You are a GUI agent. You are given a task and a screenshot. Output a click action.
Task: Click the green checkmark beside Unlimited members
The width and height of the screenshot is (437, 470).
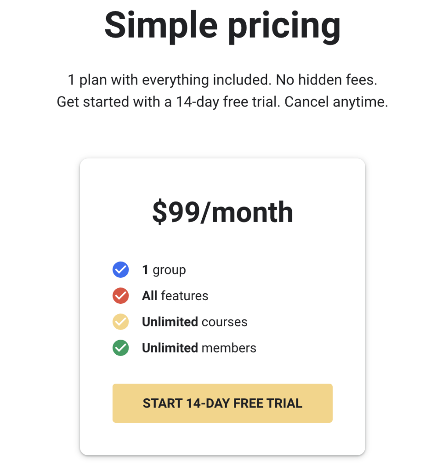click(x=120, y=347)
